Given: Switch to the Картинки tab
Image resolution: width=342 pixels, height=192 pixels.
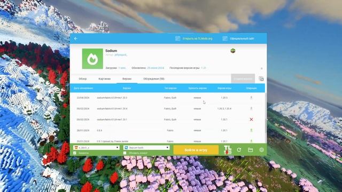Looking at the screenshot, I should coord(105,79).
